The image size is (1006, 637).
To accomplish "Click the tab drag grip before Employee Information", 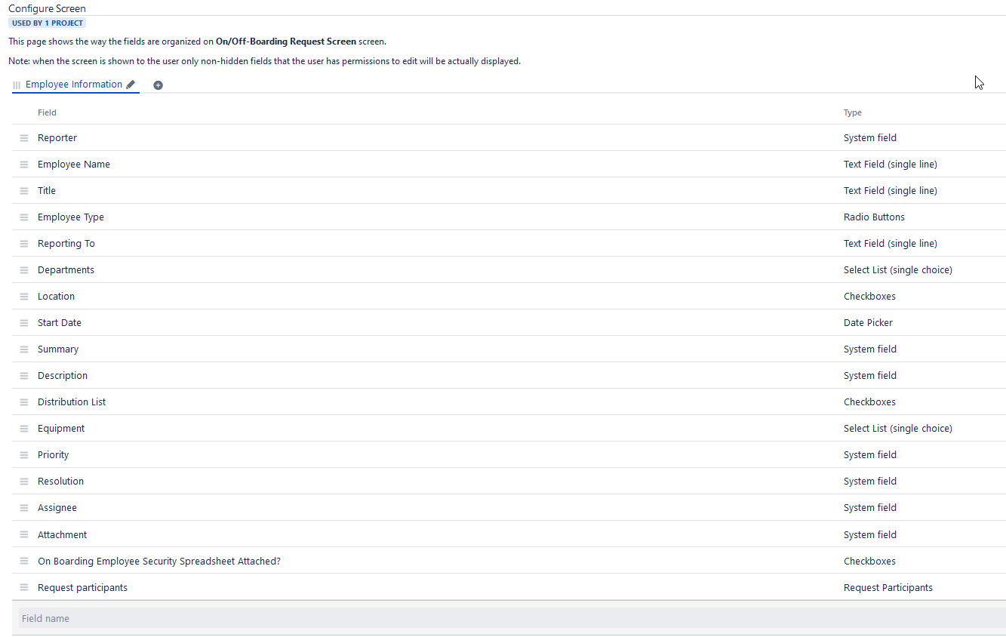I will click(17, 85).
